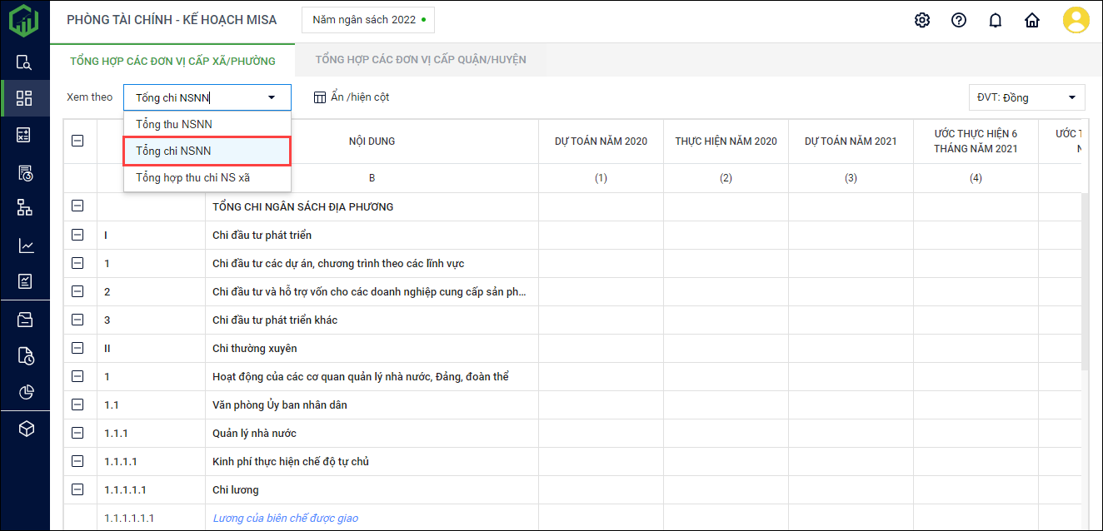Select 'Tổng thu NSNN' from dropdown list
The height and width of the screenshot is (531, 1103).
tap(174, 124)
